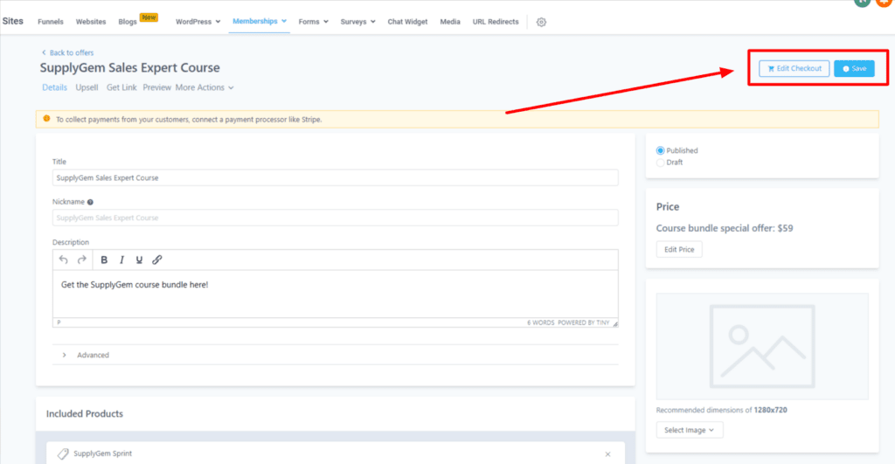Click the SupplyGem Sprint tag icon
This screenshot has height=464, width=895.
pyautogui.click(x=63, y=454)
